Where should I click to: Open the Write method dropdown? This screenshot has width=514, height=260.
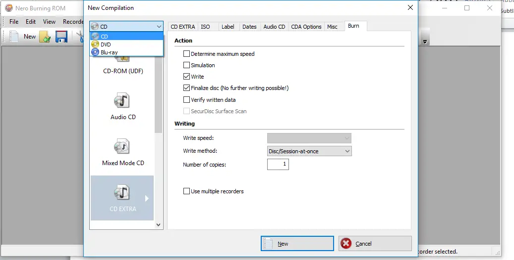(309, 151)
